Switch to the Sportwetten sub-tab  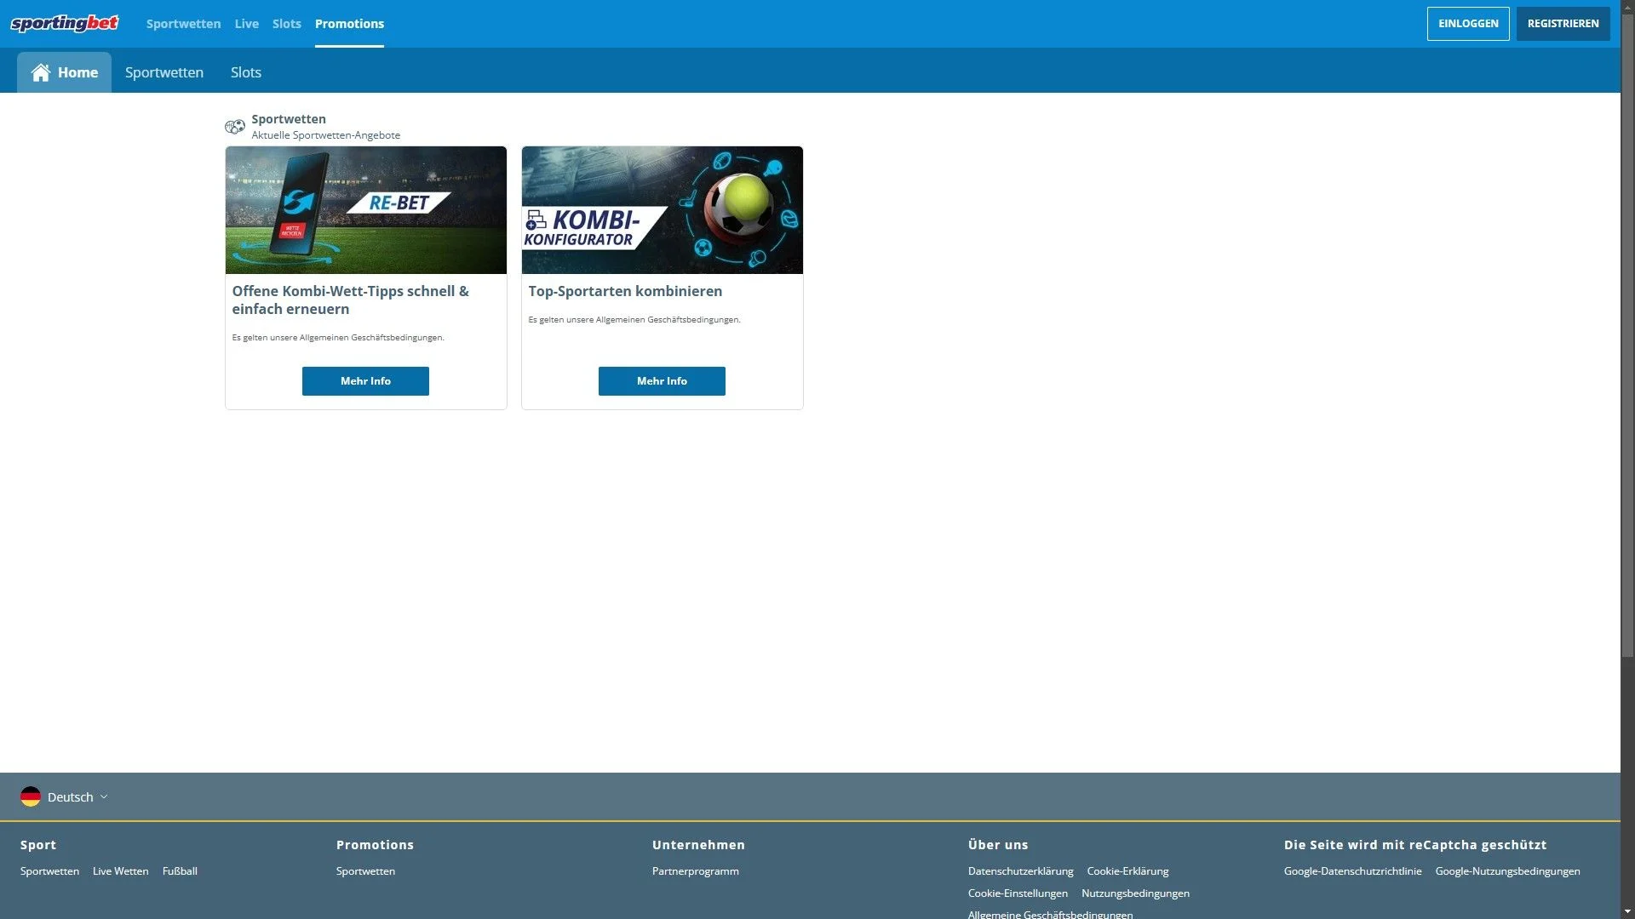pyautogui.click(x=163, y=72)
